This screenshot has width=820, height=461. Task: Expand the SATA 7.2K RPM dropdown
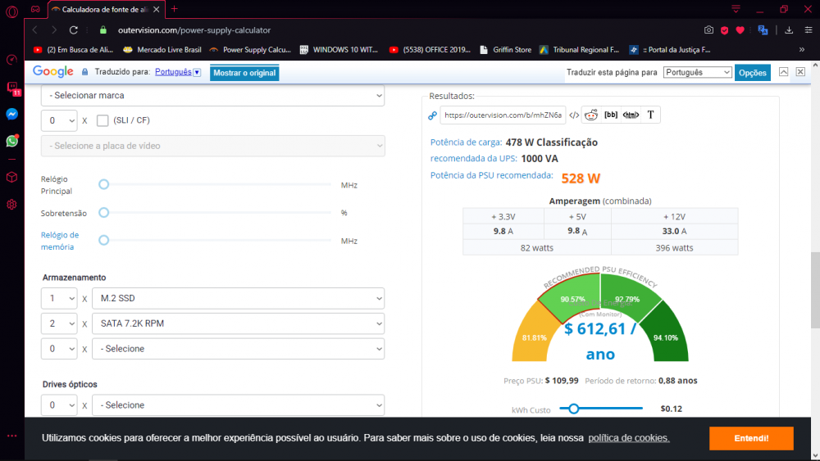point(238,323)
